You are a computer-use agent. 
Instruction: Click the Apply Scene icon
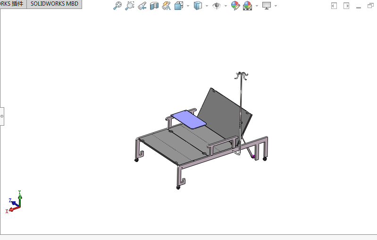(x=247, y=6)
